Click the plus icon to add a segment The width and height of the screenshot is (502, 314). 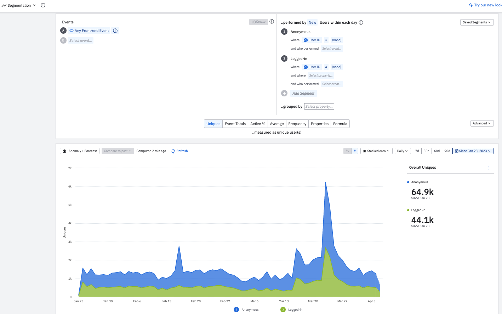click(284, 93)
